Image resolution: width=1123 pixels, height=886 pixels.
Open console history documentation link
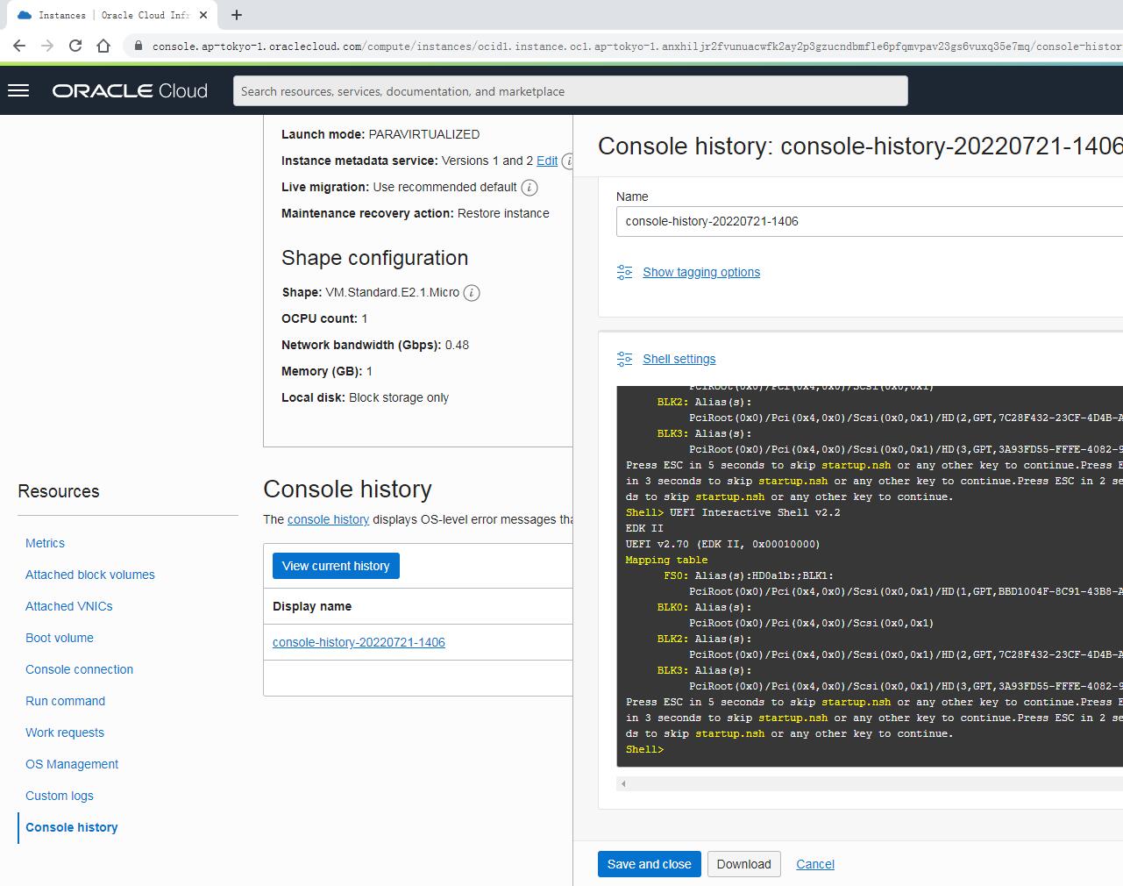(328, 519)
